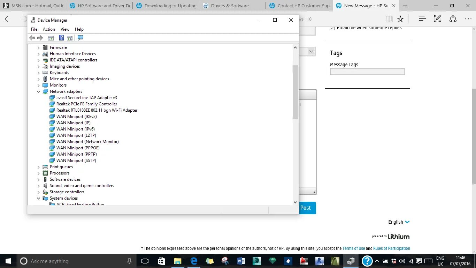Viewport: 476px width, 268px height.
Task: Click the Forward arrow in Device Manager toolbar
Action: point(40,38)
